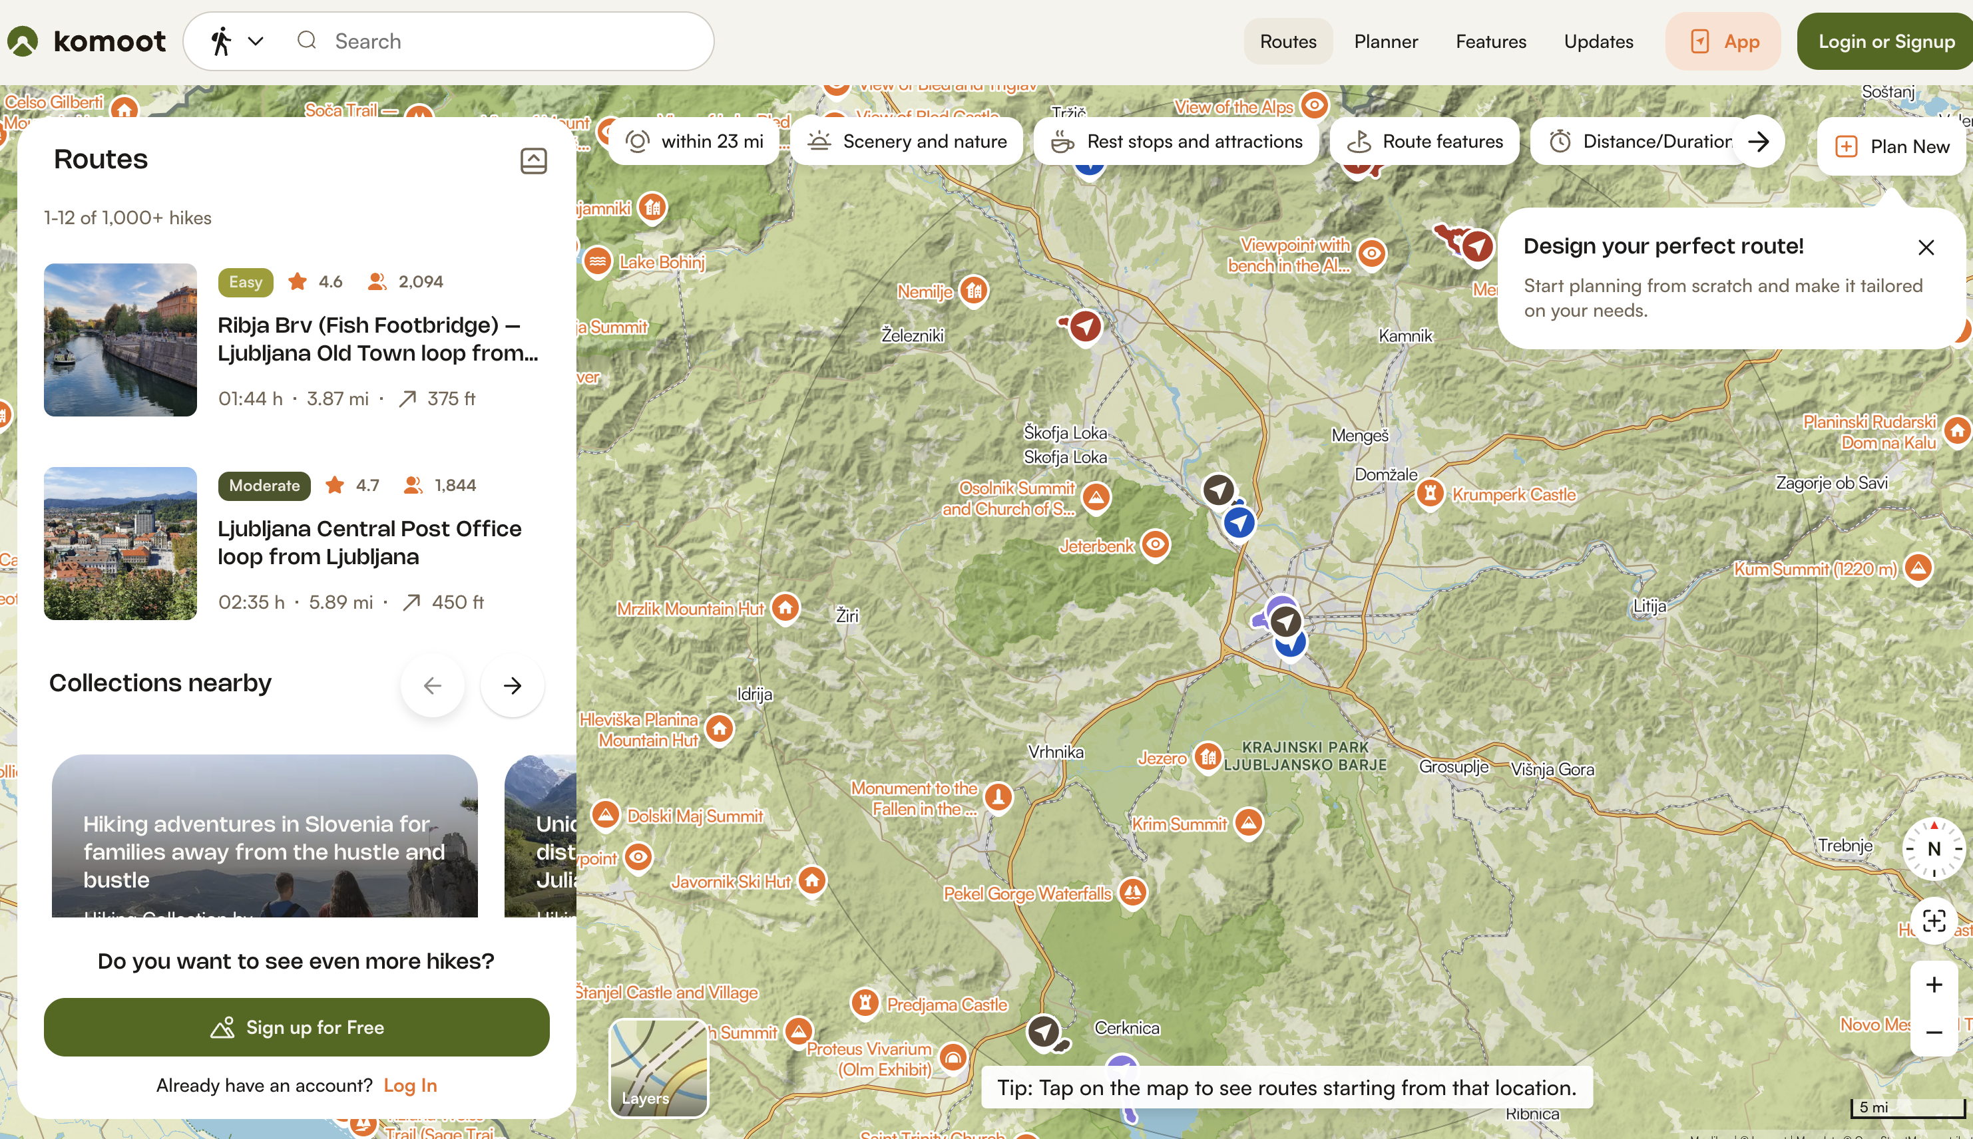Viewport: 1973px width, 1139px height.
Task: Open Ribja Brv Ljubljana Old Town loop title
Action: [378, 339]
